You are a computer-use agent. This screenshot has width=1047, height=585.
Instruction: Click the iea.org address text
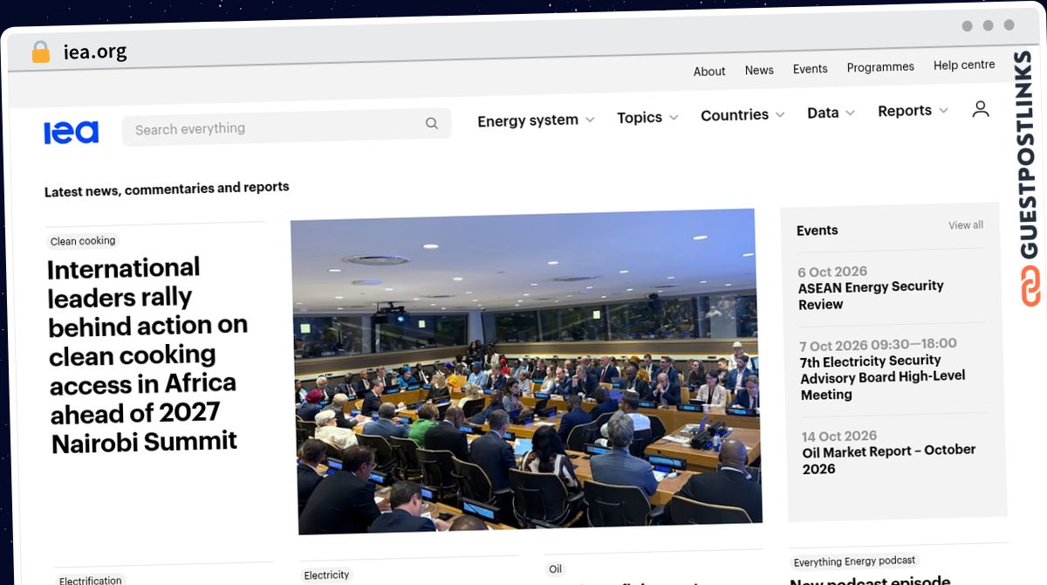95,52
